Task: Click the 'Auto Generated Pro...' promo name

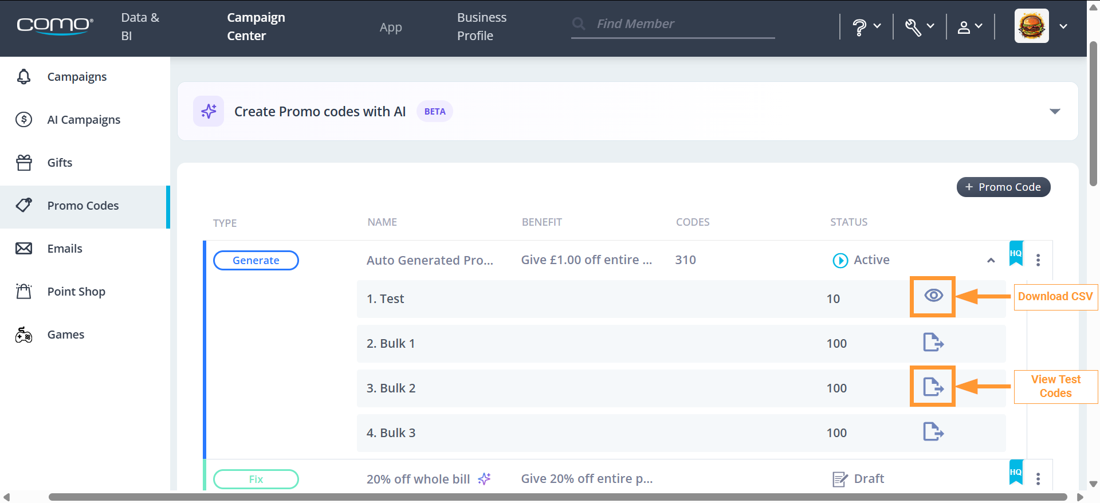Action: click(430, 260)
